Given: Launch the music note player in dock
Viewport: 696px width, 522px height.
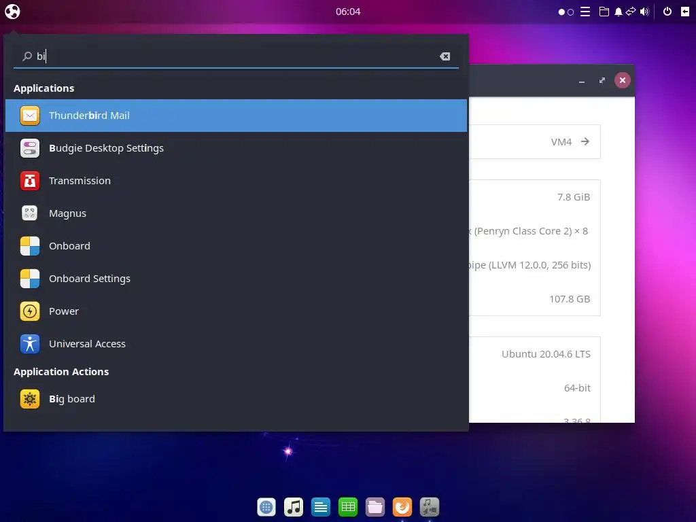Looking at the screenshot, I should click(294, 507).
